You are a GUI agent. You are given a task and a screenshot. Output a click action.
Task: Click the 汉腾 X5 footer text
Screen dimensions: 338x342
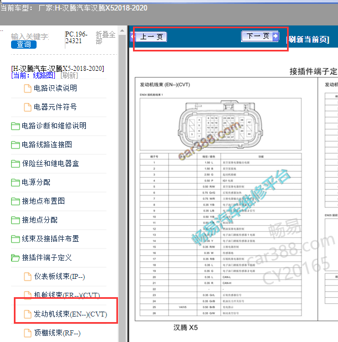186,328
